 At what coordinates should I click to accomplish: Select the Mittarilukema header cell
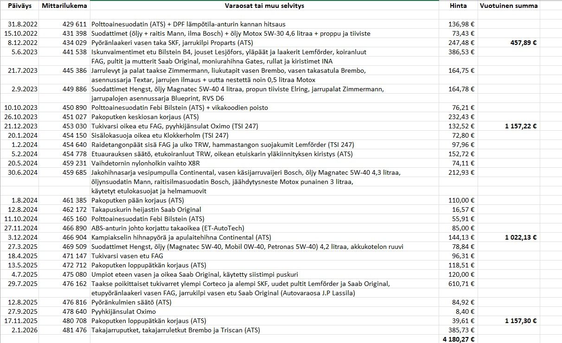(x=64, y=6)
